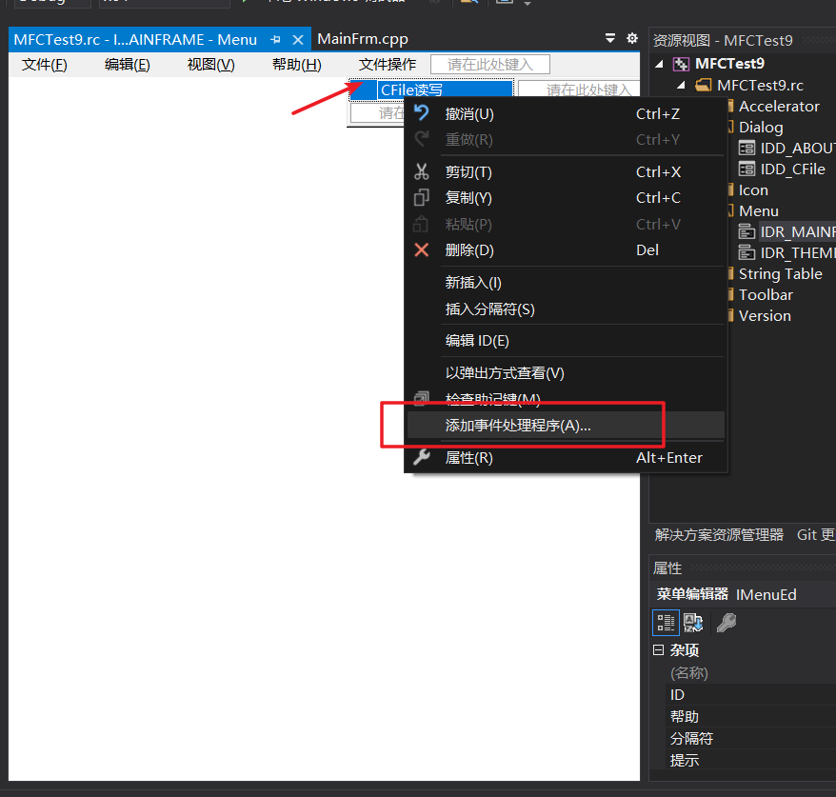Open the tab list dropdown arrow
Screen dimensions: 836x797
pyautogui.click(x=610, y=38)
